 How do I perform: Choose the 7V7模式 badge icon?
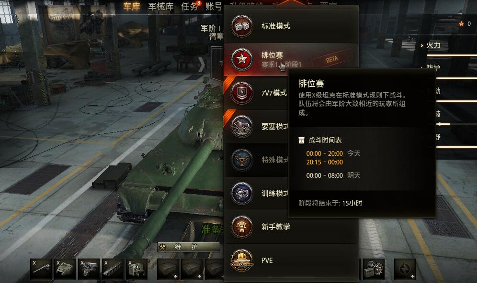tap(242, 93)
